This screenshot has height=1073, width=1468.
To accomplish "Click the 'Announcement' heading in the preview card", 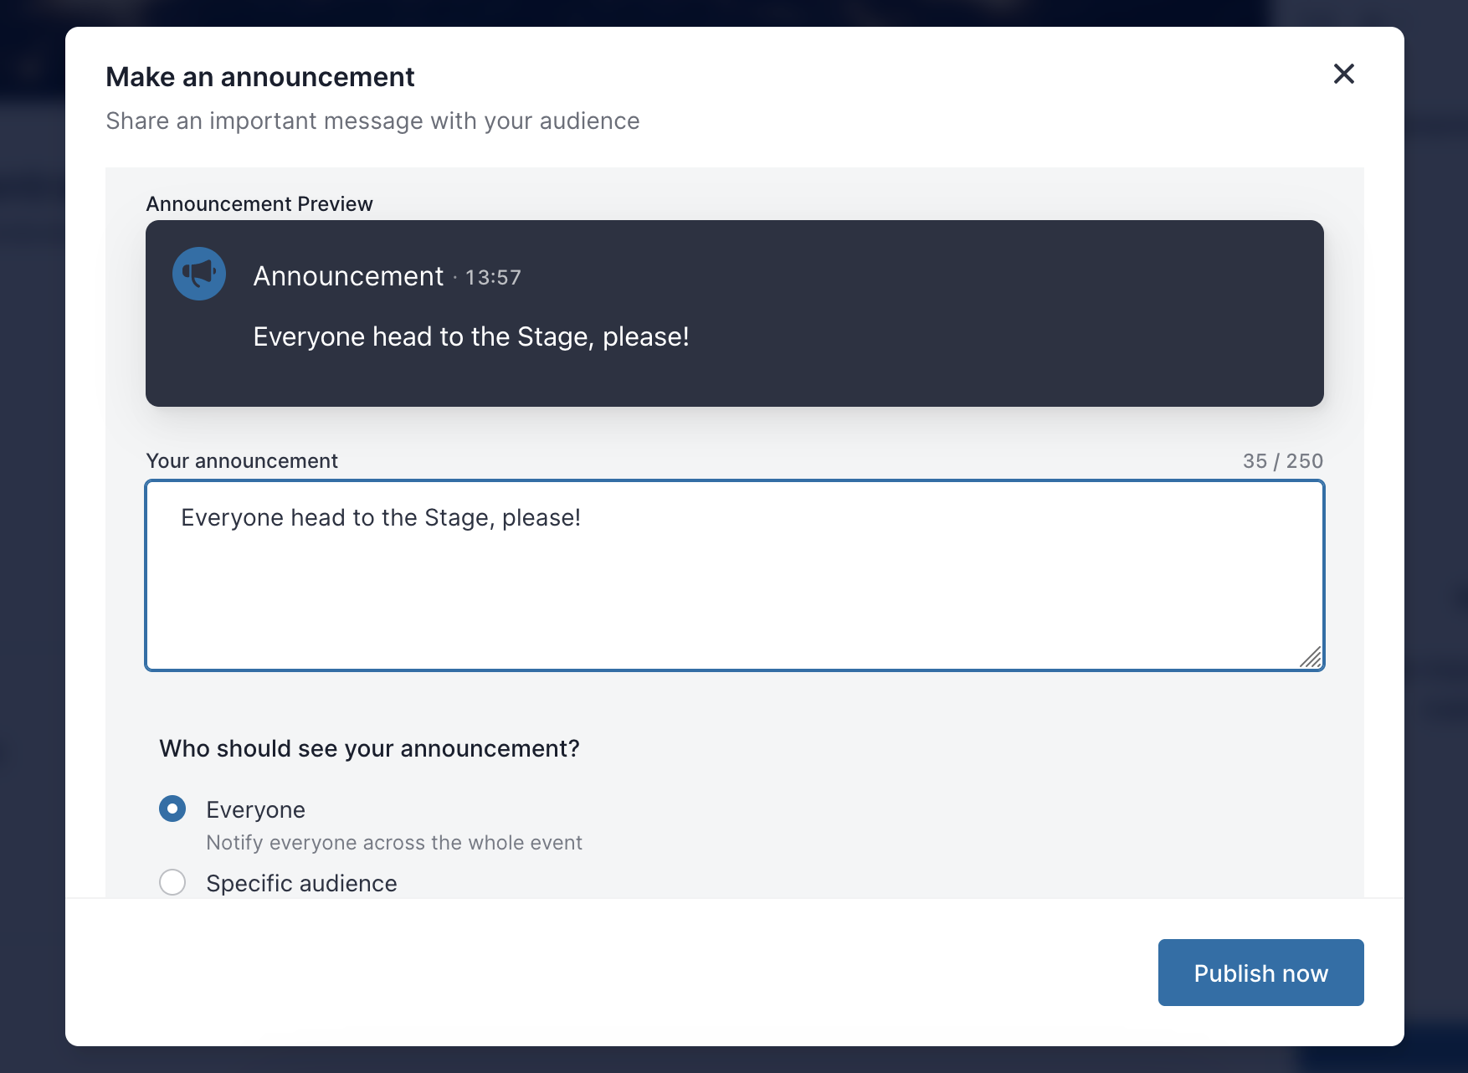I will (x=348, y=276).
